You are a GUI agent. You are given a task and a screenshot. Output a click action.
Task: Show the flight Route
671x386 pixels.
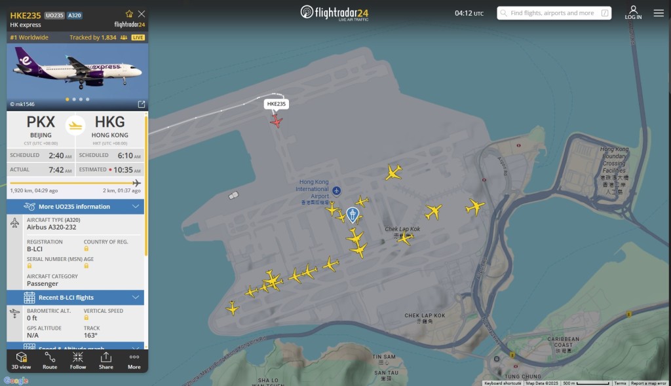50,360
